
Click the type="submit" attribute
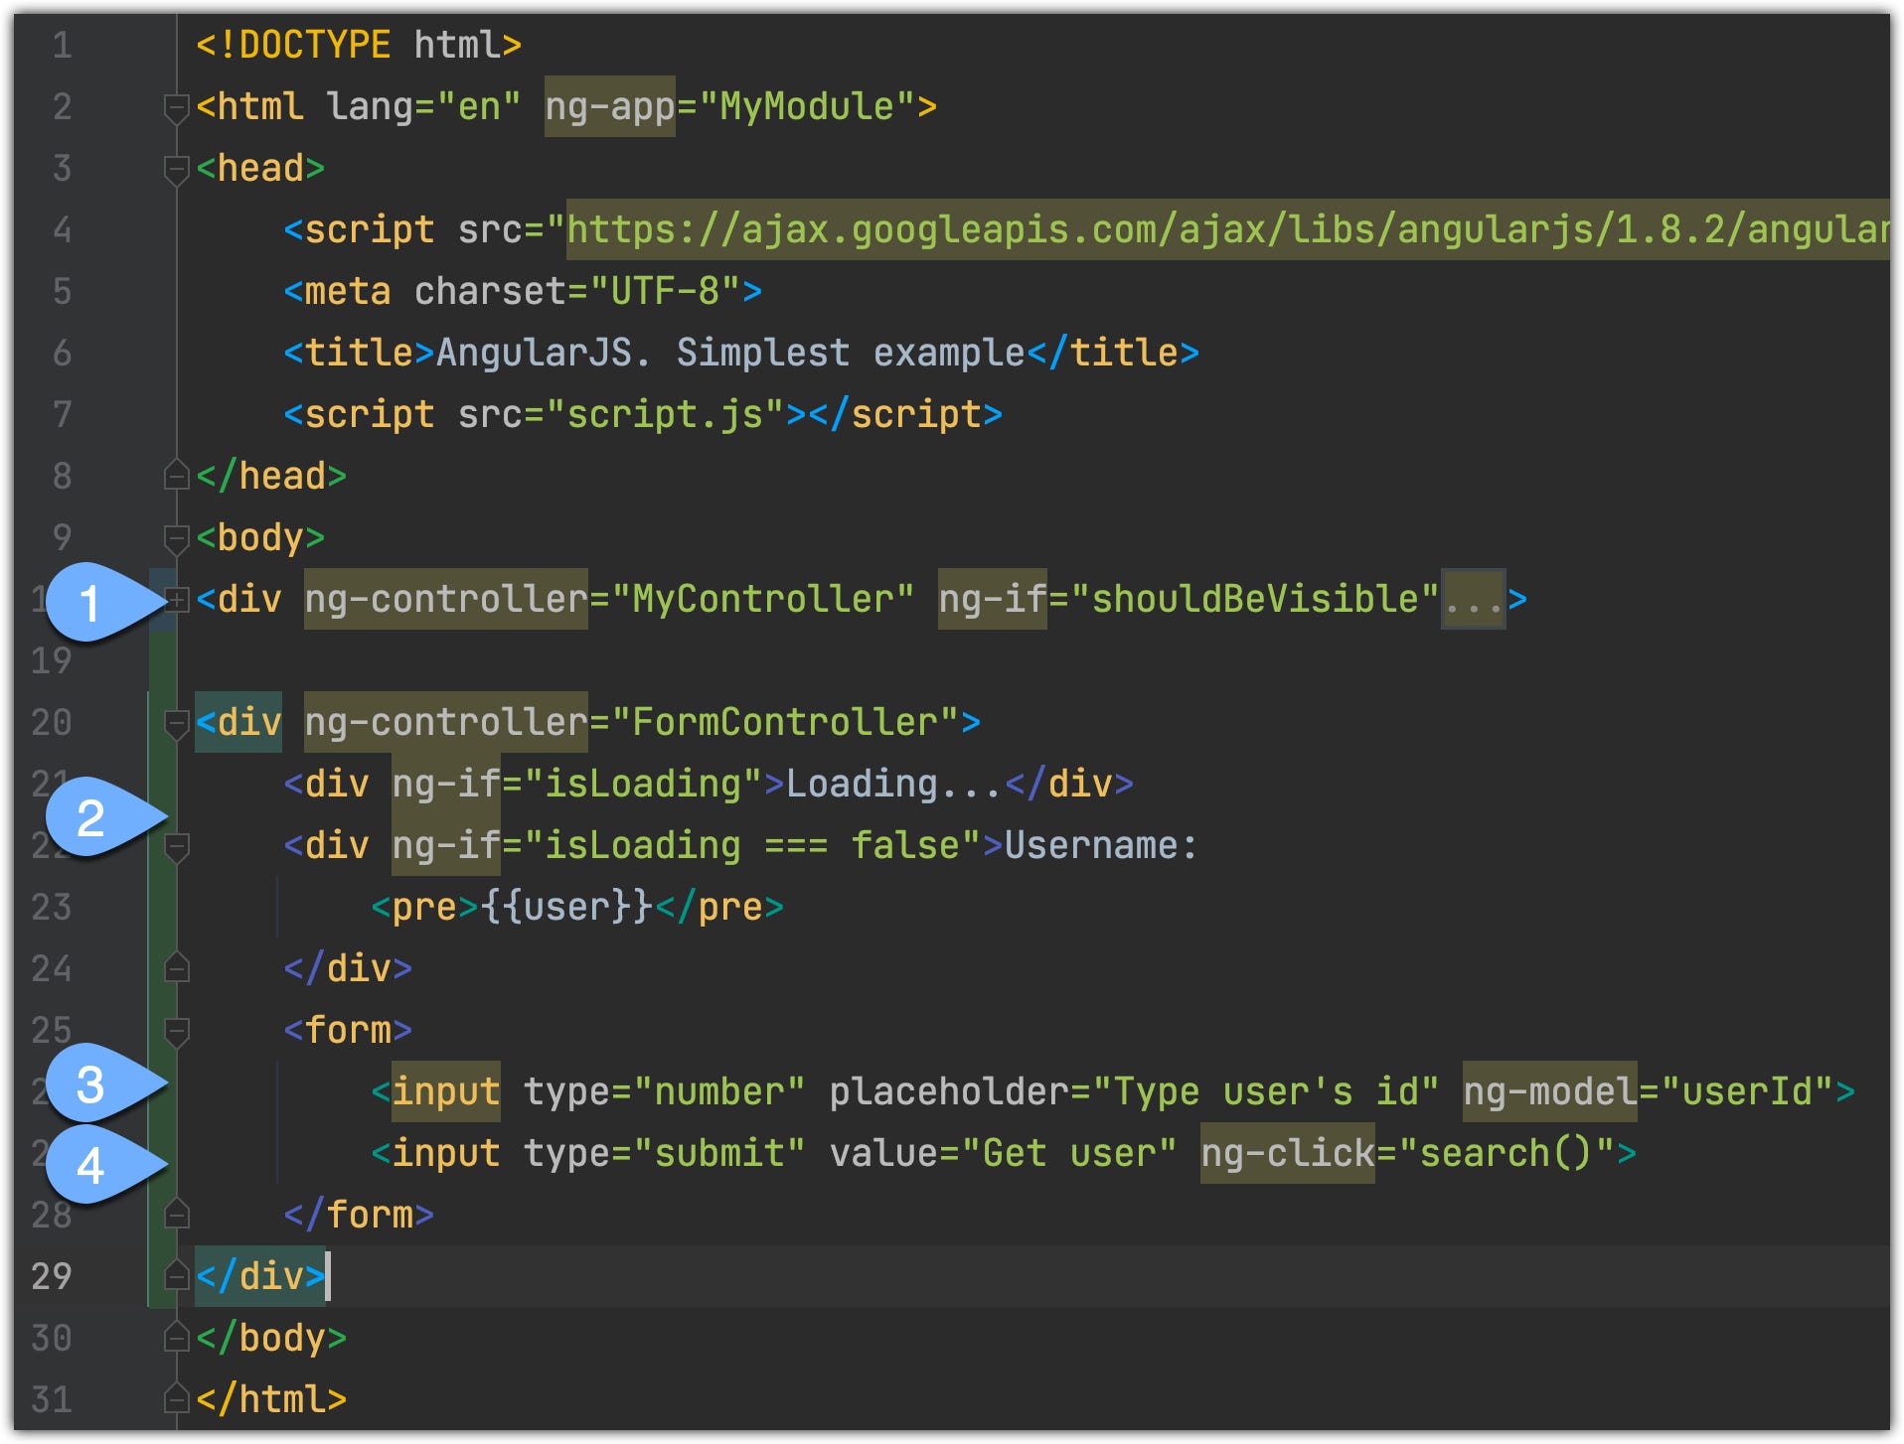coord(665,1154)
